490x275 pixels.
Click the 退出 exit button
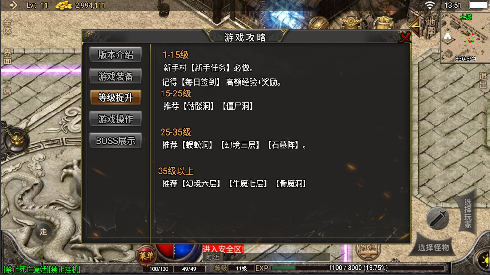pos(483,80)
